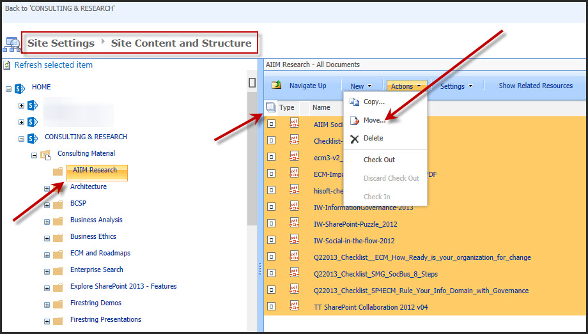The height and width of the screenshot is (334, 588).
Task: Toggle checkbox for IW-Social-in-the-flow-2012
Action: [x=271, y=240]
